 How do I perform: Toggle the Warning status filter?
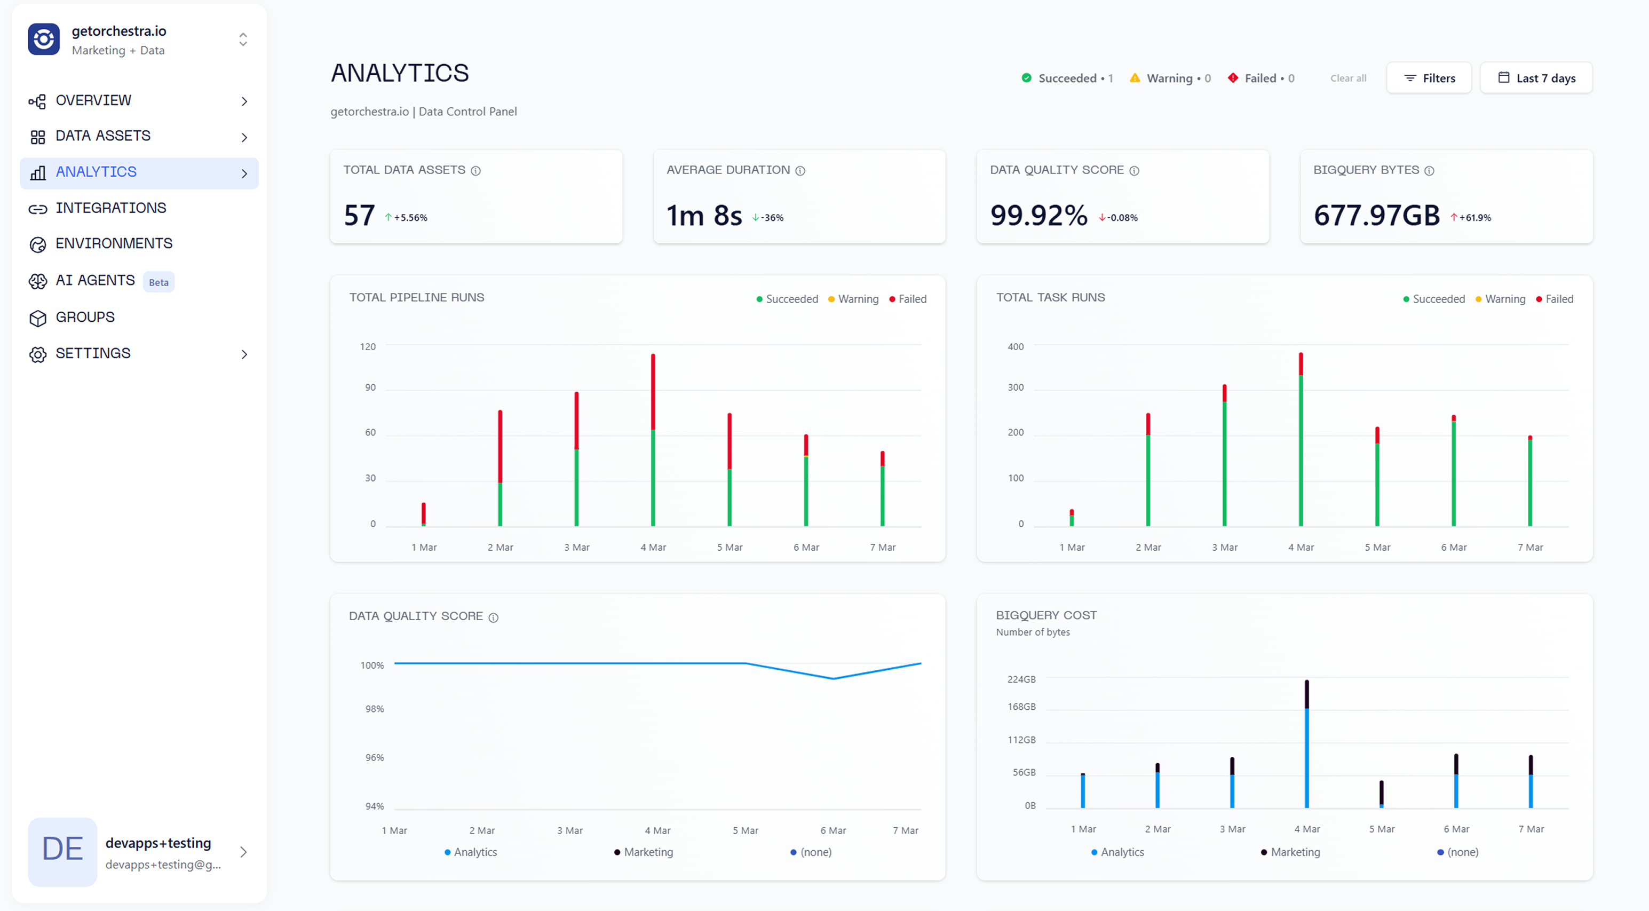[x=1170, y=78]
